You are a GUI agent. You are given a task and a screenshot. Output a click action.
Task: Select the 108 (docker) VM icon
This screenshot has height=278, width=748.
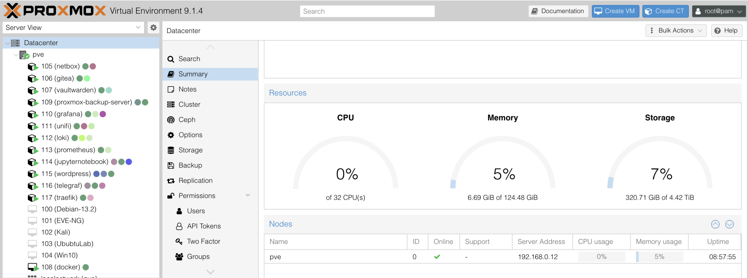[x=32, y=267]
